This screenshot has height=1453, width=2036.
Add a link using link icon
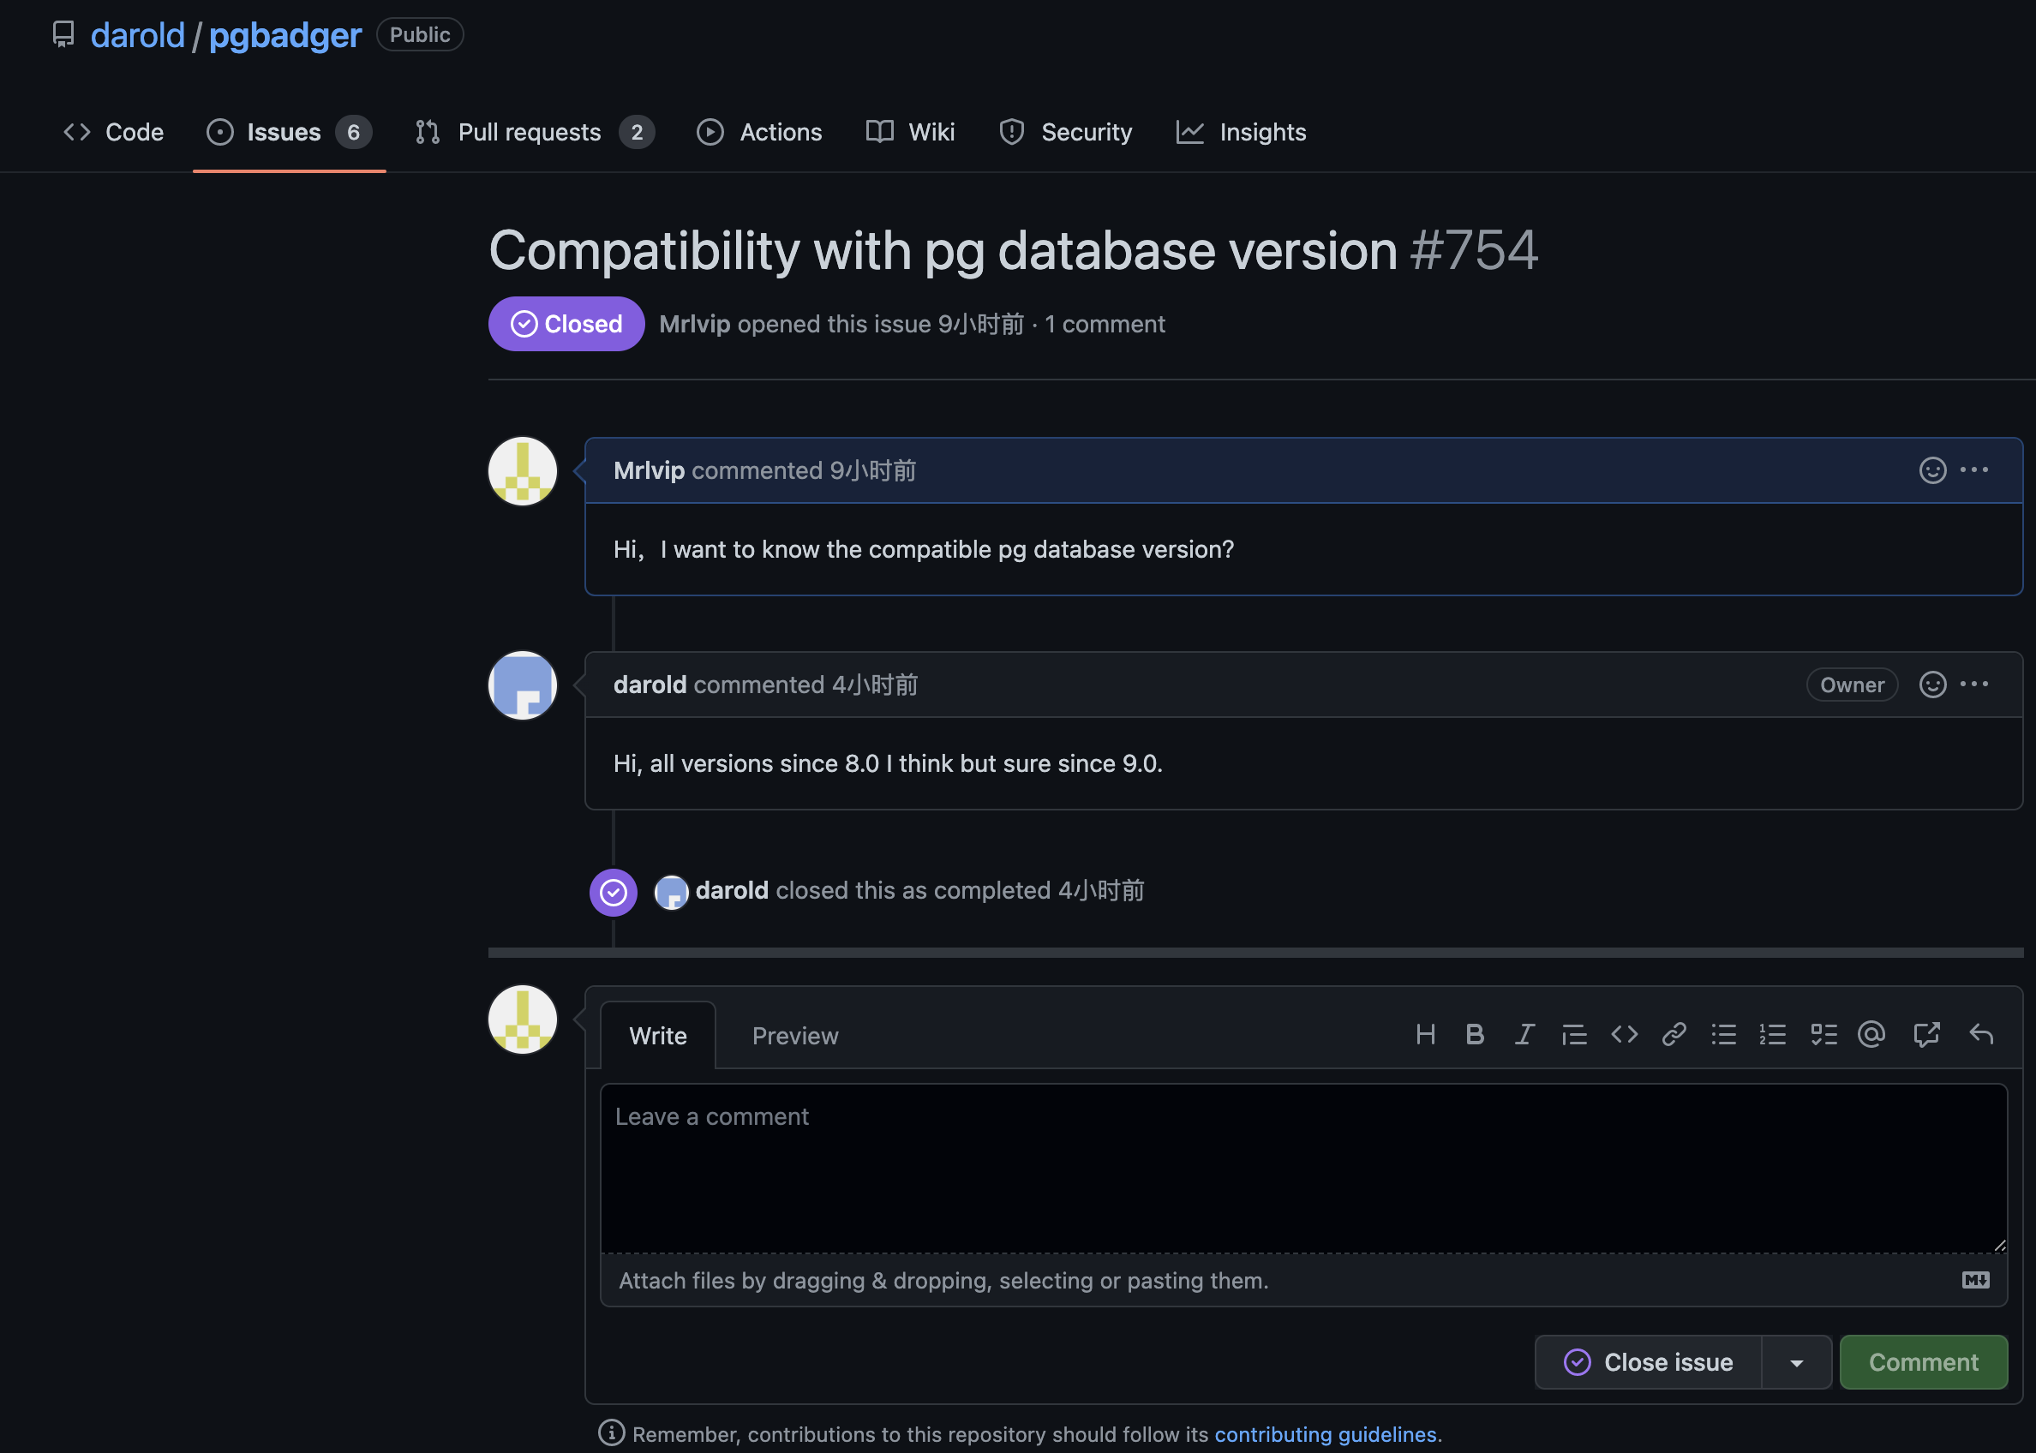click(x=1674, y=1035)
